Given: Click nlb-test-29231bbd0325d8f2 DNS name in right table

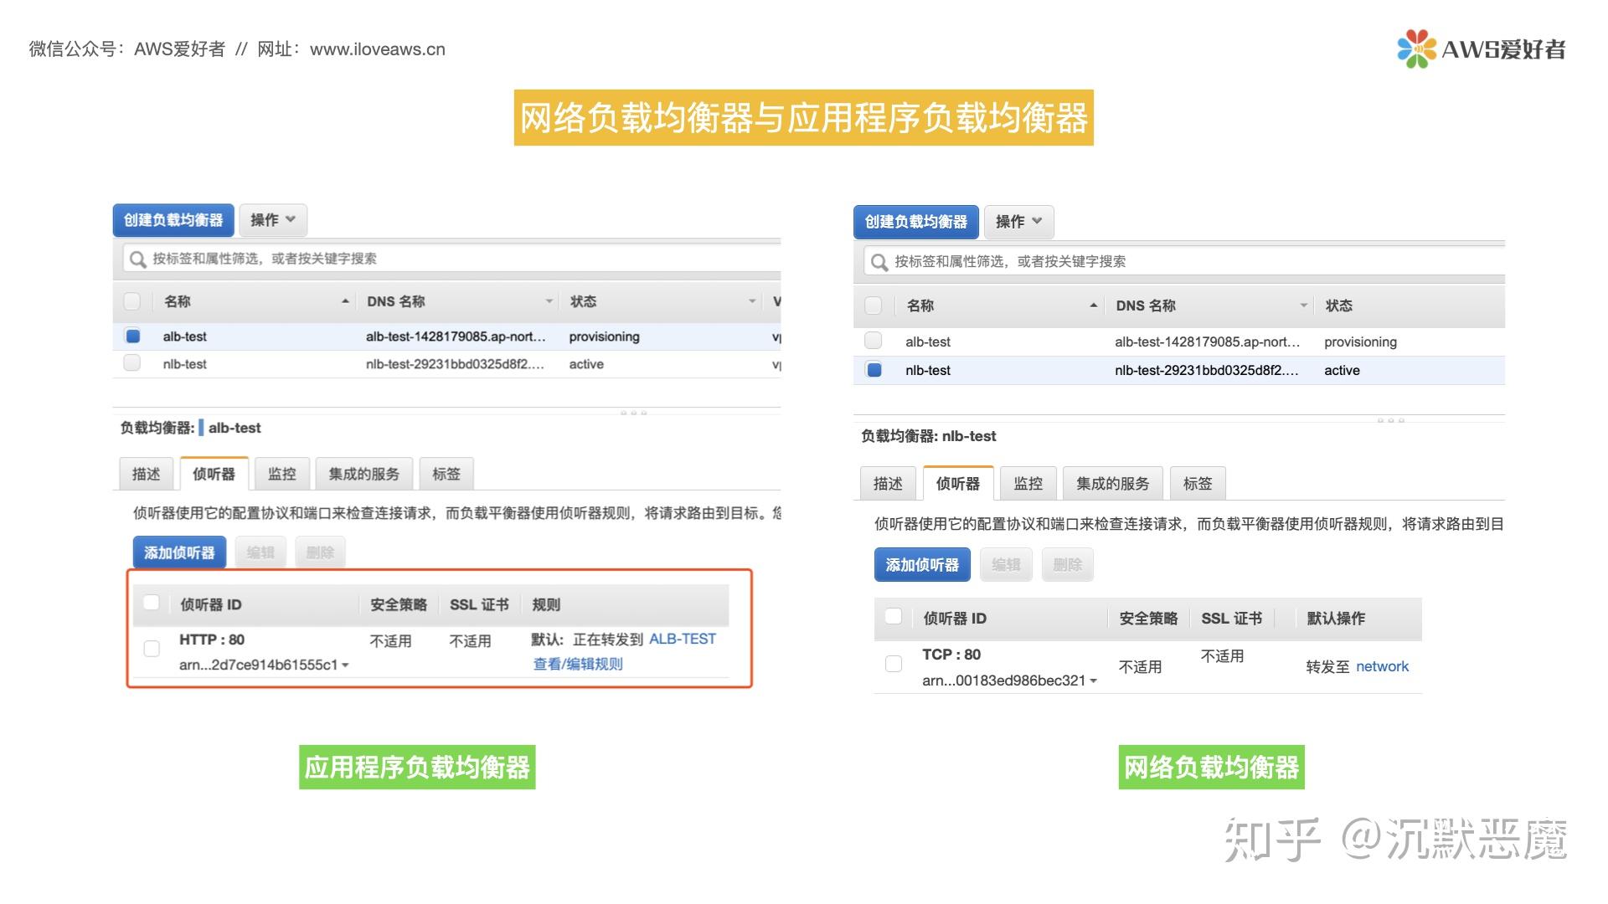Looking at the screenshot, I should pos(1207,370).
